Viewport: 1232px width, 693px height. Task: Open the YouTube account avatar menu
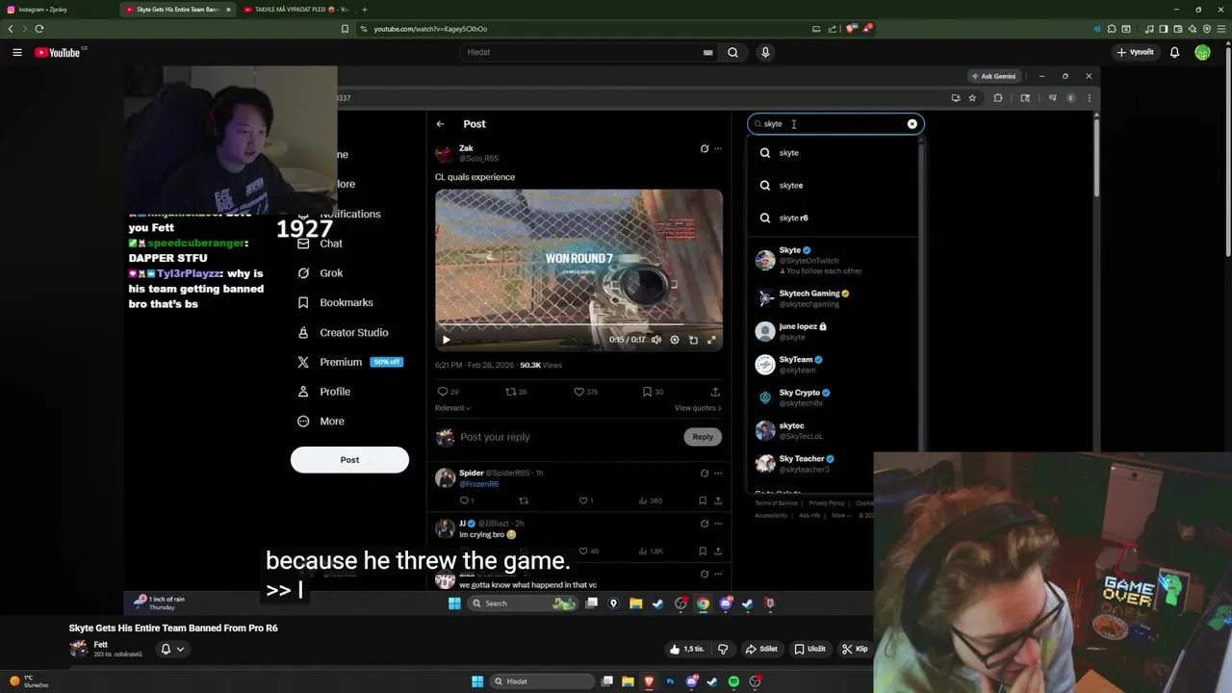pyautogui.click(x=1202, y=52)
